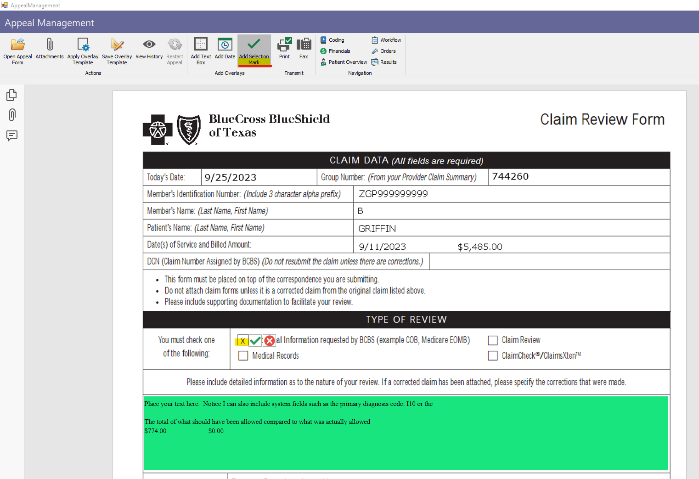Image resolution: width=699 pixels, height=479 pixels.
Task: Print the appeal form
Action: (284, 49)
